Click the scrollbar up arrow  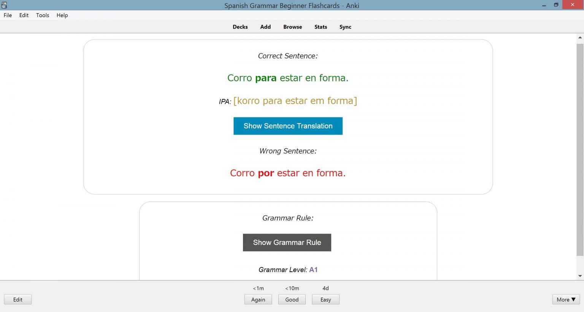click(x=580, y=37)
